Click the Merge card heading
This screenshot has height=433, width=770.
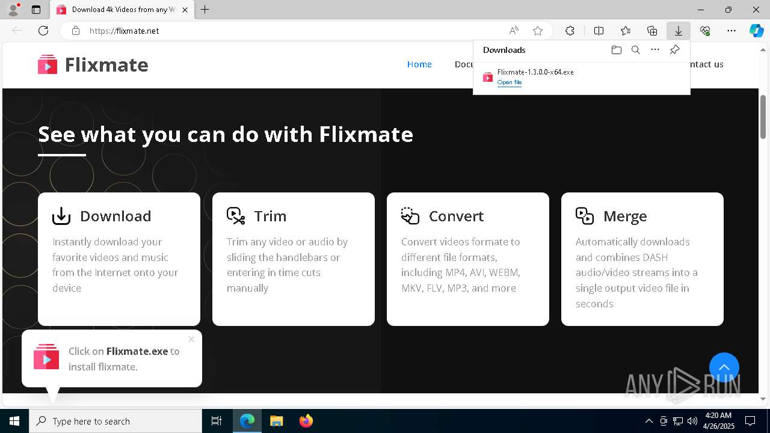pos(625,216)
